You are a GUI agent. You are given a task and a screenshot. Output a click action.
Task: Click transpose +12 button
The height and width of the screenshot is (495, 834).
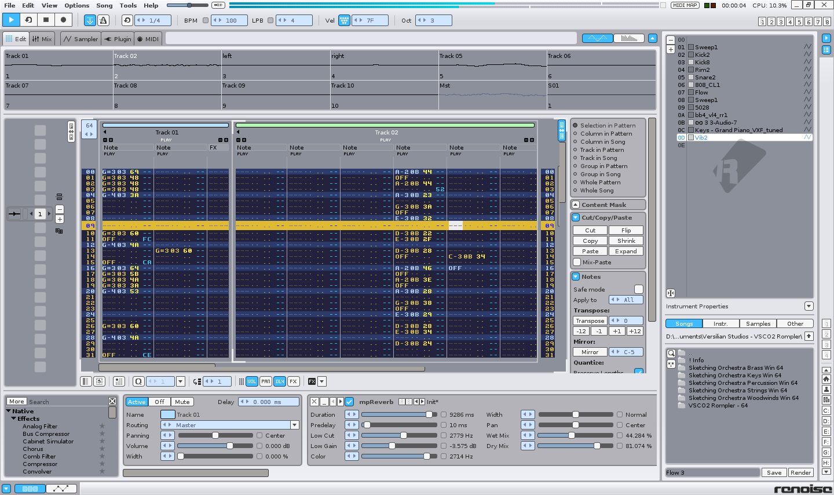[635, 331]
